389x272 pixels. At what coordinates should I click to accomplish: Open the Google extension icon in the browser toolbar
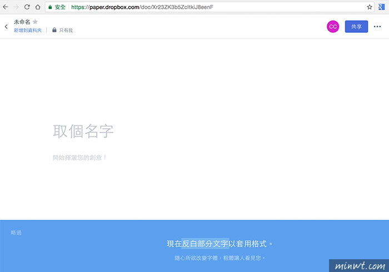(381, 7)
